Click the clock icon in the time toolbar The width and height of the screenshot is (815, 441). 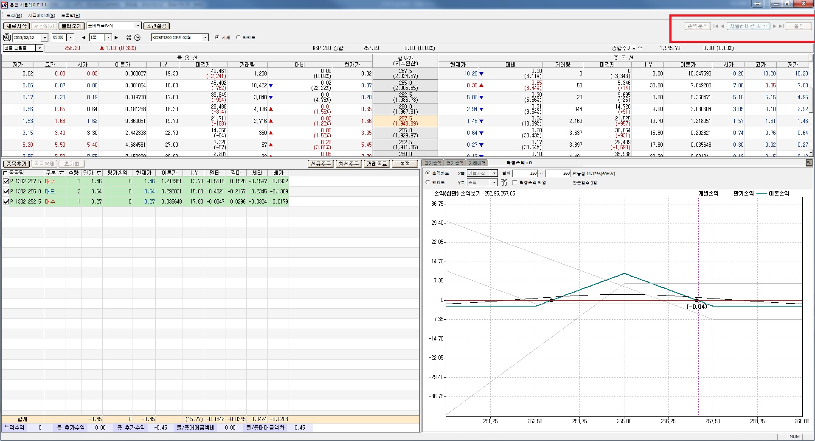(137, 37)
